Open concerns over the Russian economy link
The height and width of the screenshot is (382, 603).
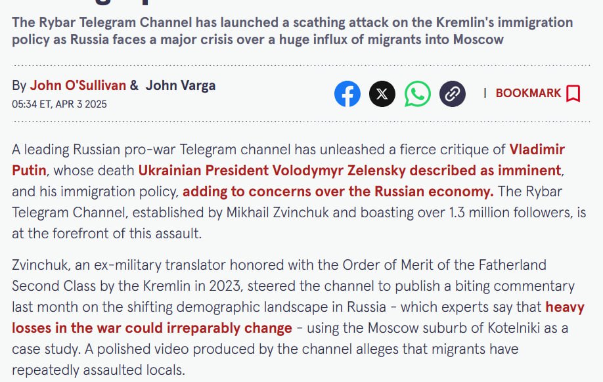[338, 192]
